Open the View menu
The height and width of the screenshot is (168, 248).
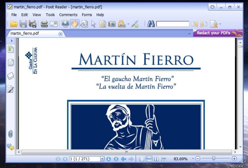[37, 15]
